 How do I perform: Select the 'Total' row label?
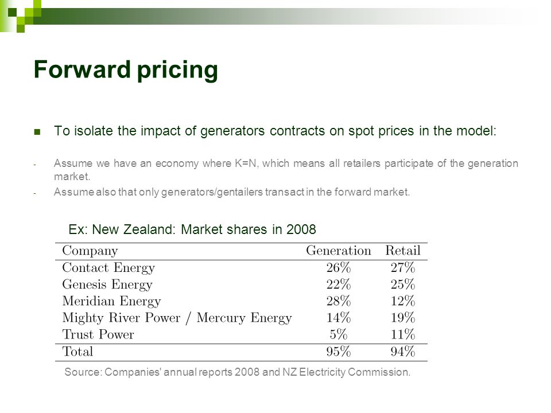coord(77,352)
